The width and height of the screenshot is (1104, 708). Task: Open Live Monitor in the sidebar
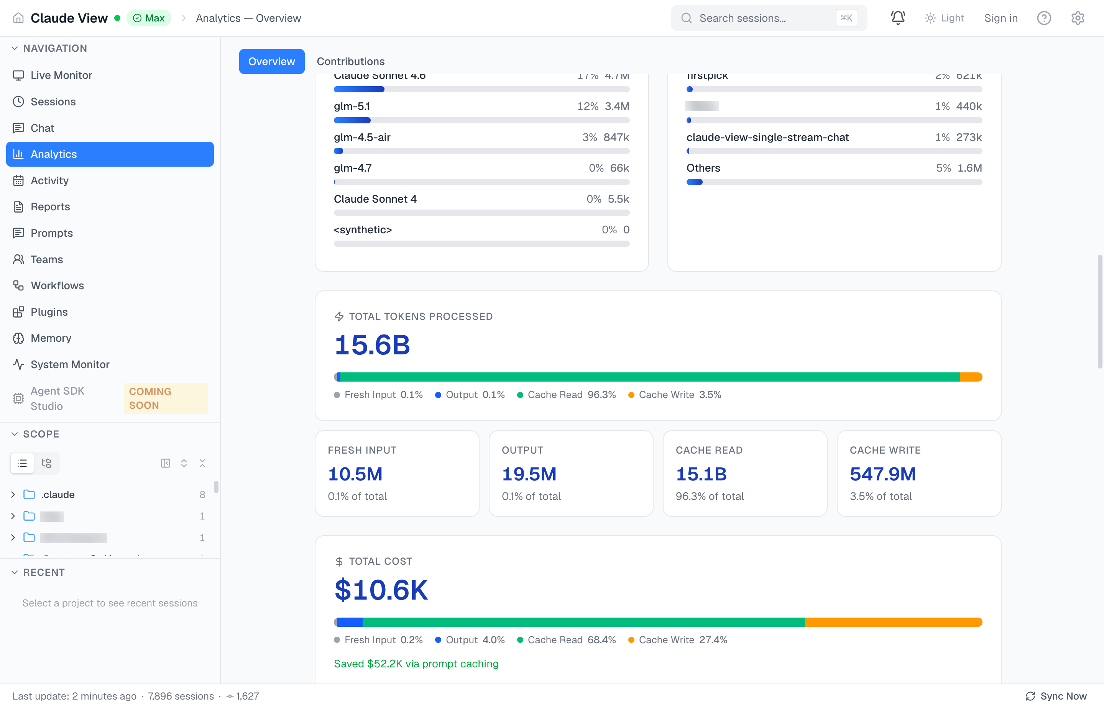pos(61,75)
